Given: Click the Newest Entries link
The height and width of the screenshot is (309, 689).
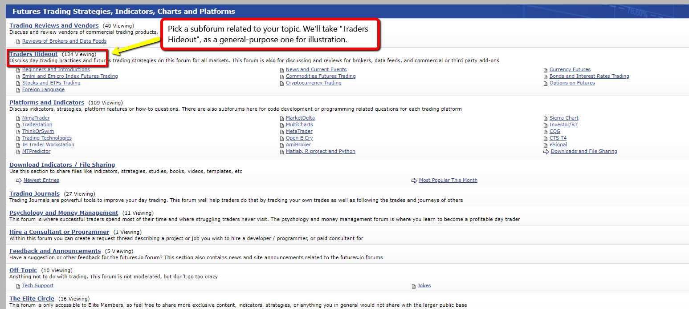Looking at the screenshot, I should coord(41,180).
